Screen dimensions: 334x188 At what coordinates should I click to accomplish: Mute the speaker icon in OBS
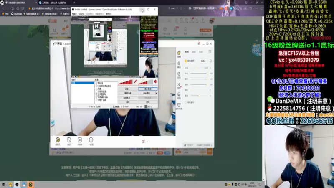pos(155,81)
